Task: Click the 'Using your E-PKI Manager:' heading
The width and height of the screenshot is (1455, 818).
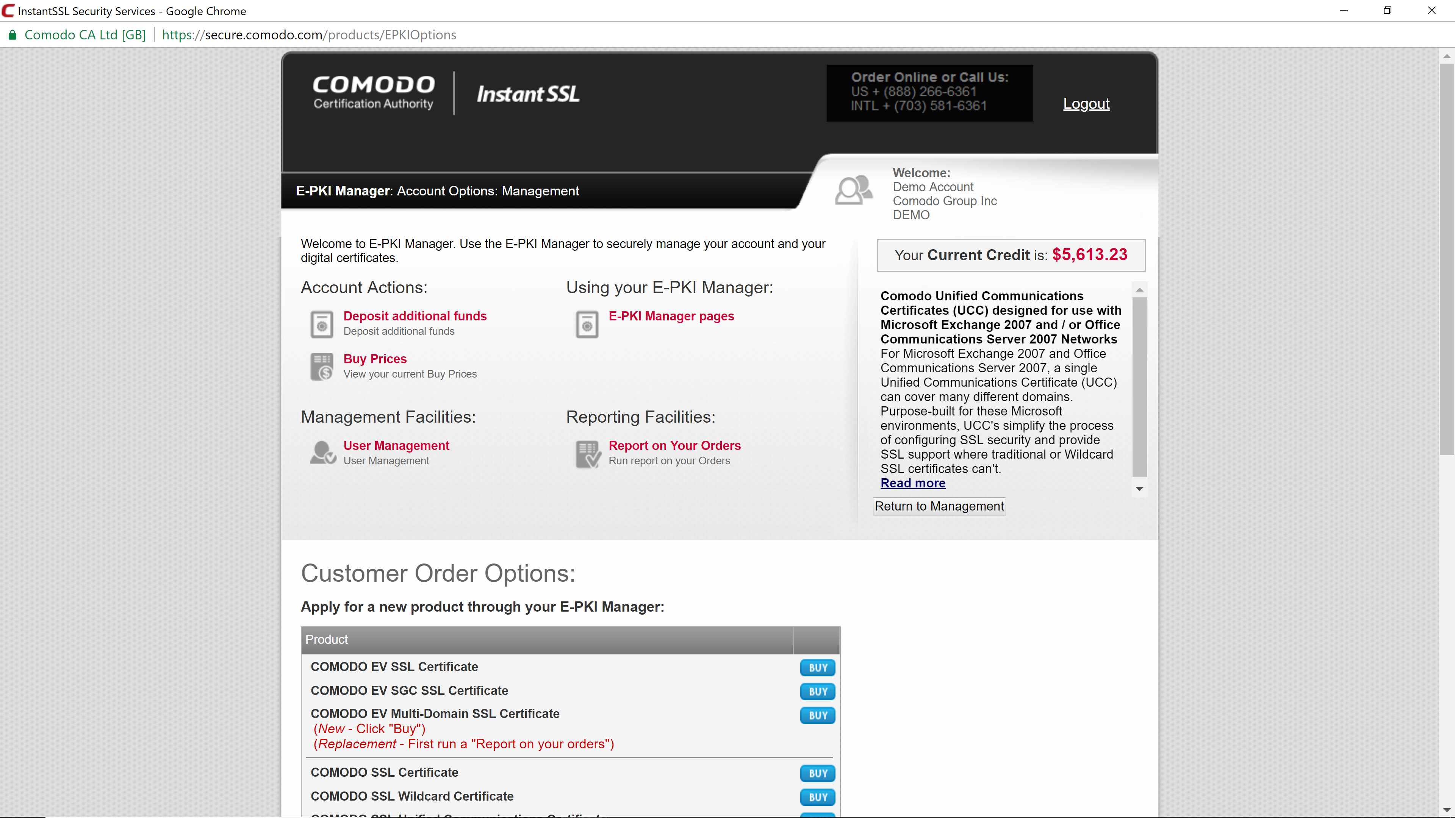Action: [x=669, y=287]
